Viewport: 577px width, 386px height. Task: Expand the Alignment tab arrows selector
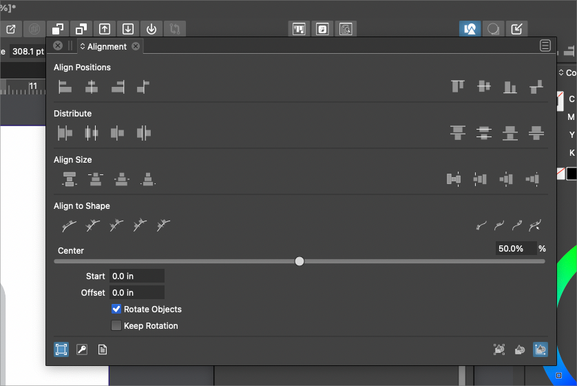[x=83, y=47]
